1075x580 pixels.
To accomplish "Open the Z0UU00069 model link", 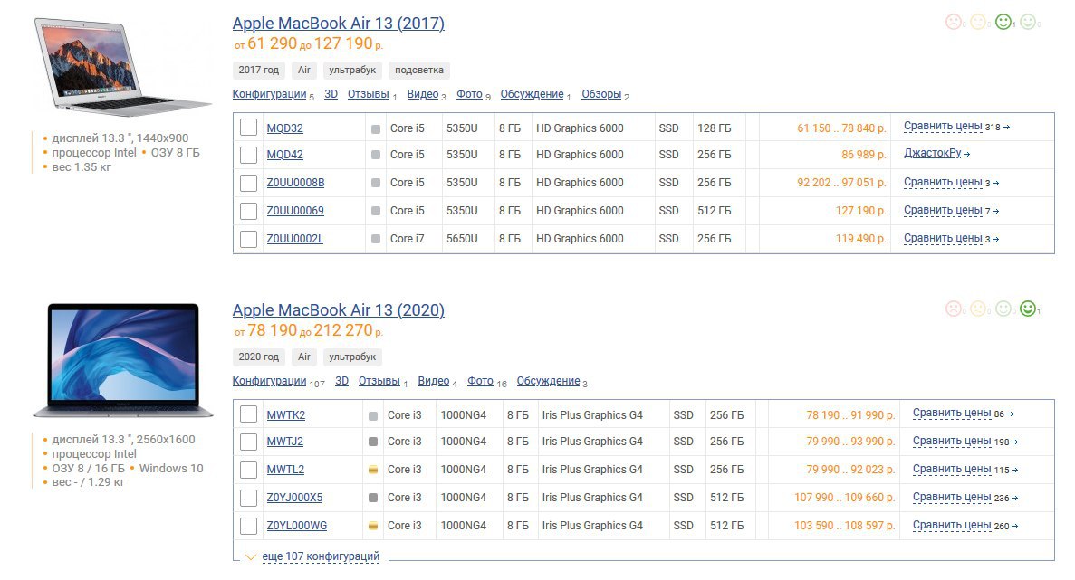I will click(x=295, y=211).
